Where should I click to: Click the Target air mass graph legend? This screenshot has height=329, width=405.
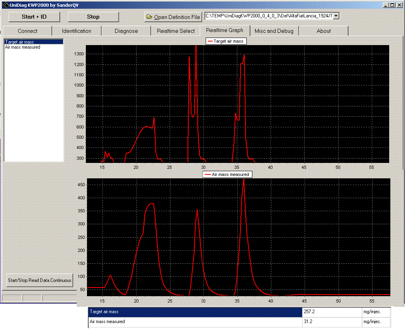(x=226, y=41)
